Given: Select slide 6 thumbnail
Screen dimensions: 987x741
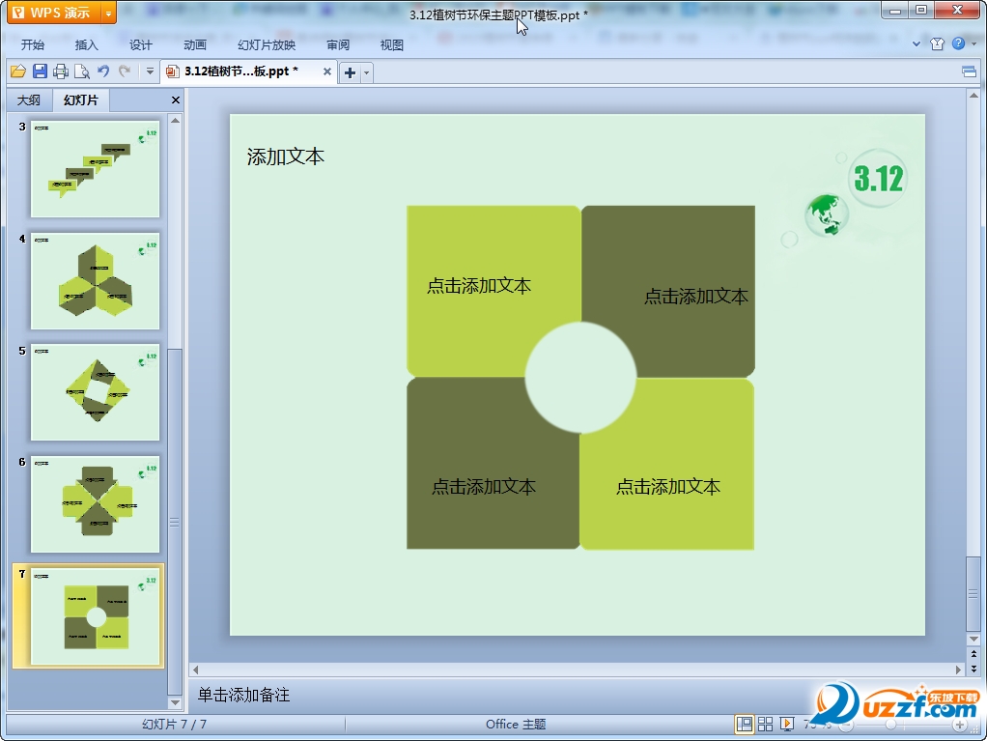Looking at the screenshot, I should pos(95,504).
